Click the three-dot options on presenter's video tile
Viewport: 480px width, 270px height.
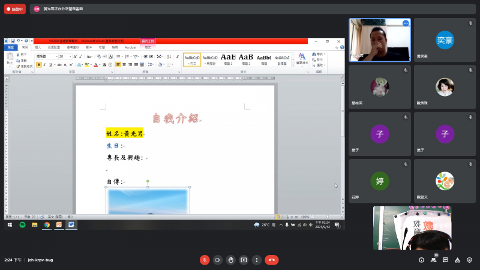coord(406,23)
